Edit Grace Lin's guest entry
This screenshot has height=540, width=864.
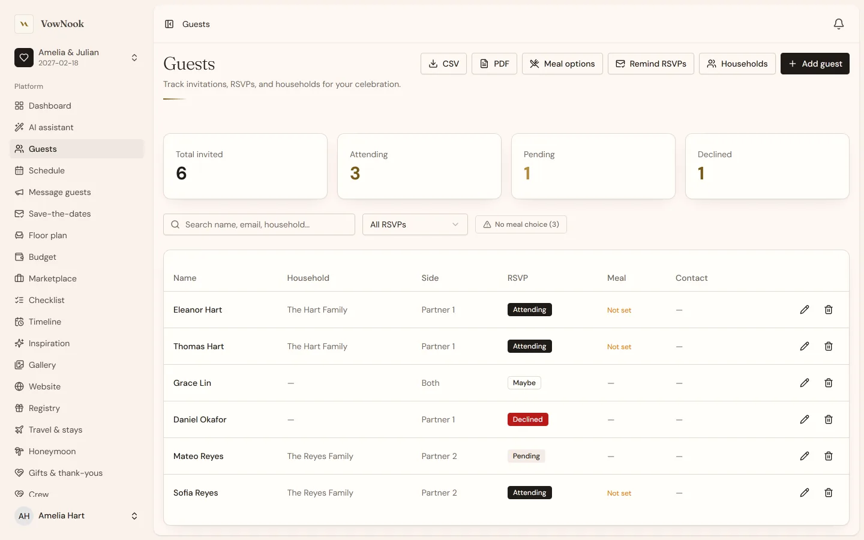pos(805,383)
